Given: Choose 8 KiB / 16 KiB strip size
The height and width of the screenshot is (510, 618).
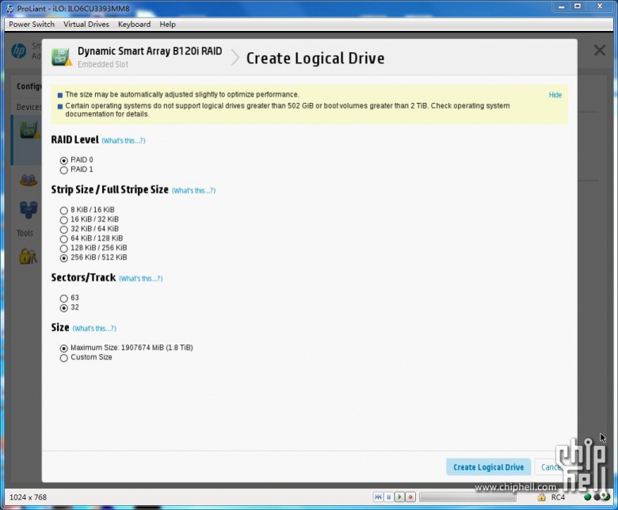Looking at the screenshot, I should [64, 211].
